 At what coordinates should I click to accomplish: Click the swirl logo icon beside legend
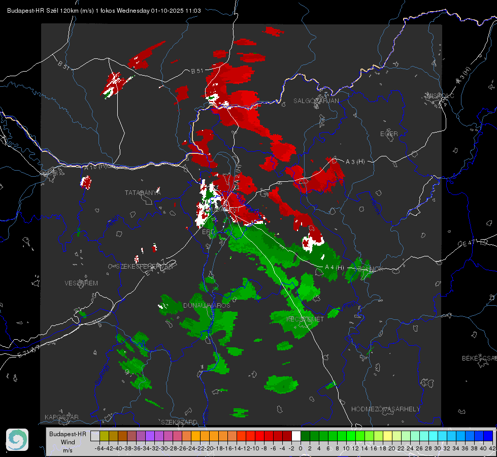click(17, 440)
